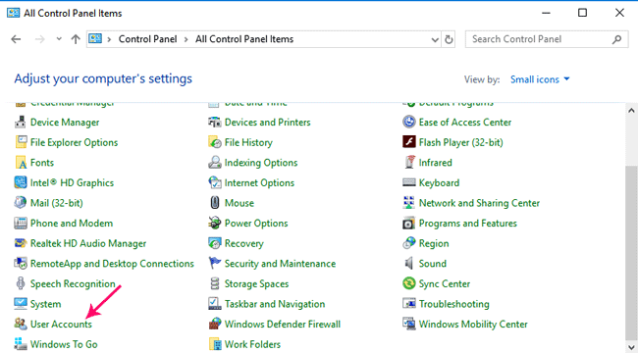638x353 pixels.
Task: Open the Recovery icon
Action: coord(215,243)
